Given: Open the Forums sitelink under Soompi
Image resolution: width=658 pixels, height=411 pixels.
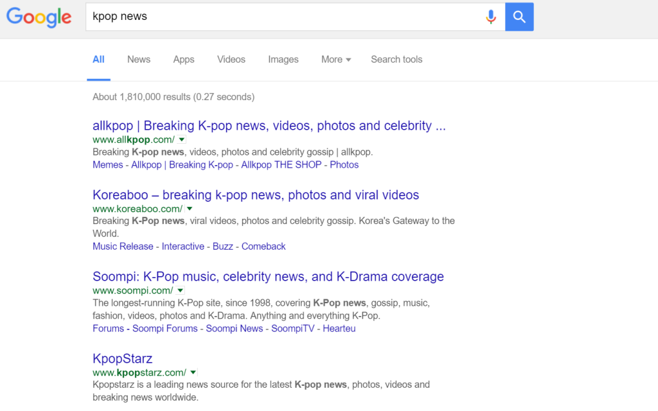Looking at the screenshot, I should click(x=108, y=328).
